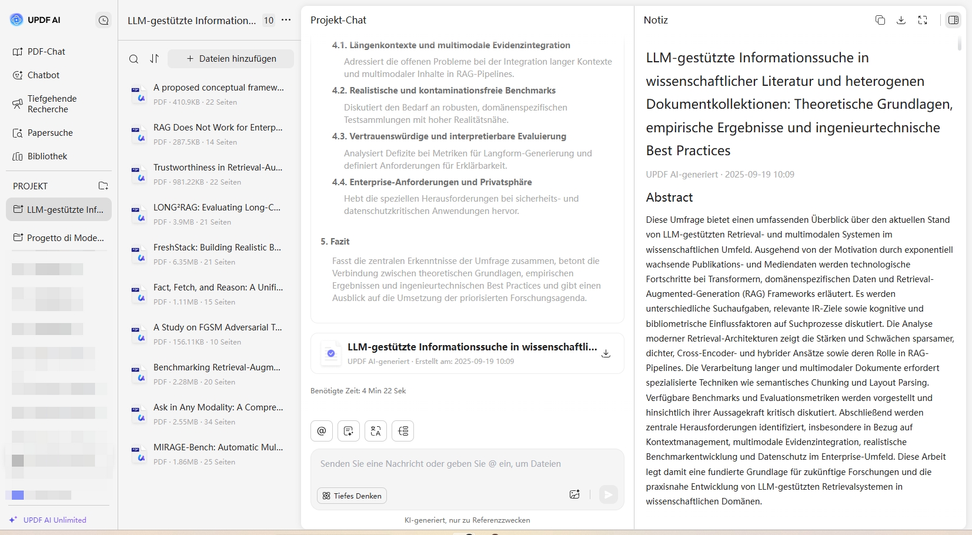
Task: Open the three-dots menu beside project title
Action: (286, 20)
